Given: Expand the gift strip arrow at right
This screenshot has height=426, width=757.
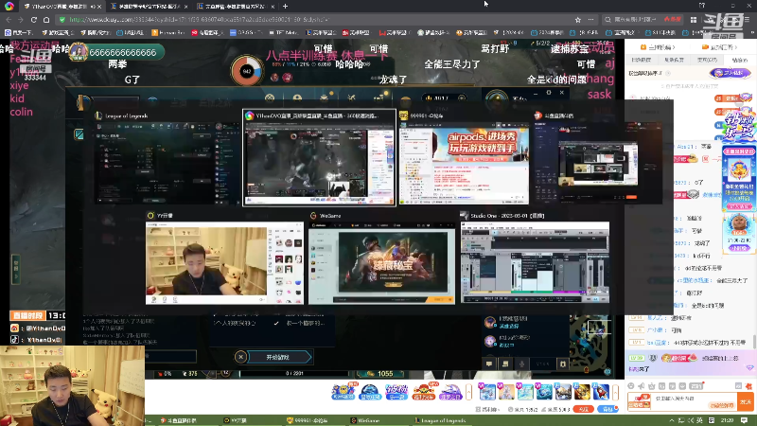Looking at the screenshot, I should click(616, 392).
